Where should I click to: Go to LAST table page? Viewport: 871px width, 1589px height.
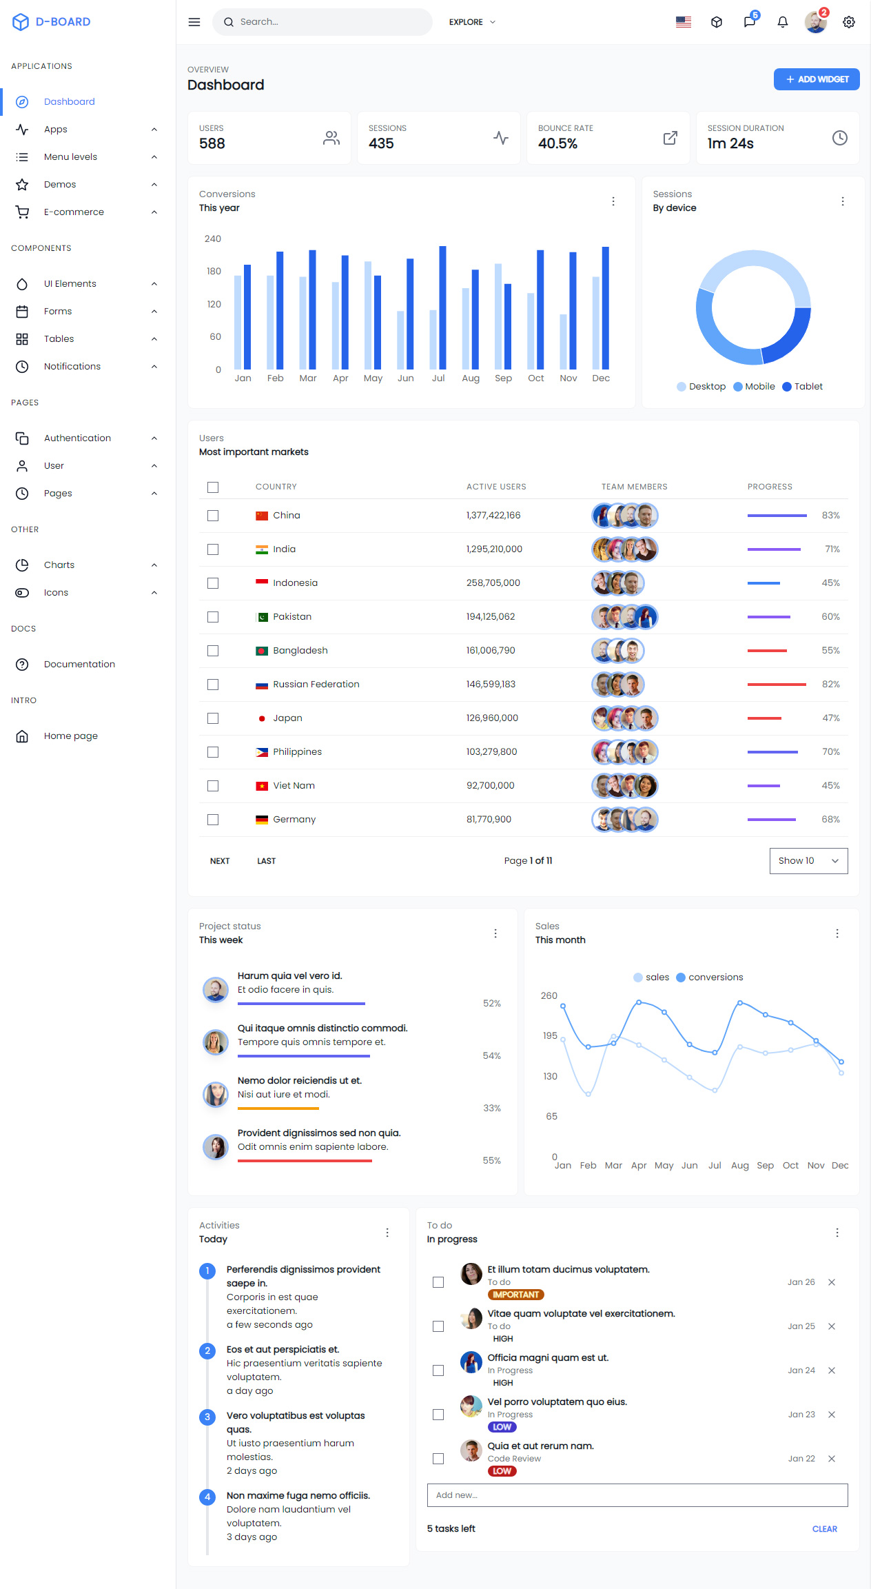pyautogui.click(x=267, y=861)
